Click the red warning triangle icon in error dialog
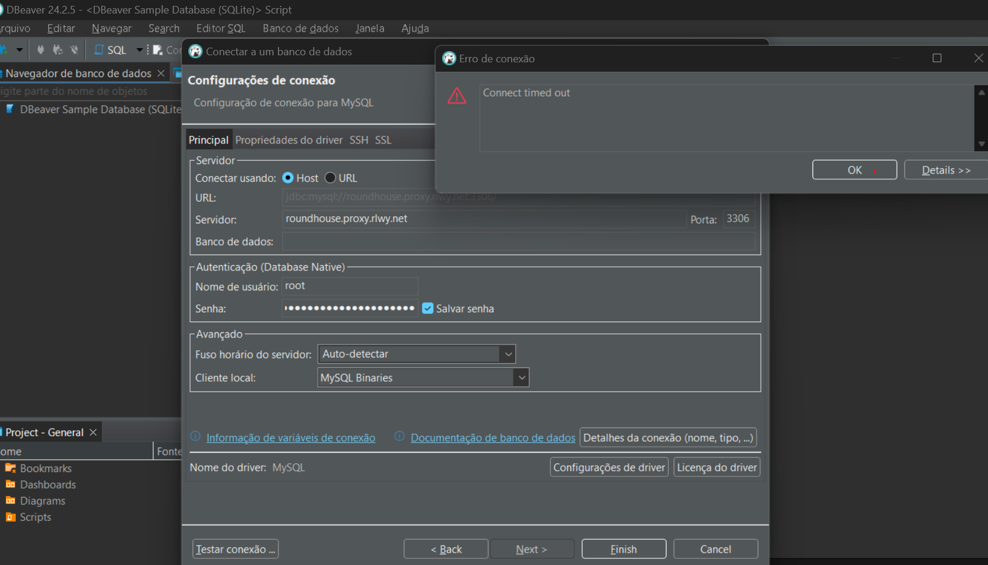 coord(456,96)
